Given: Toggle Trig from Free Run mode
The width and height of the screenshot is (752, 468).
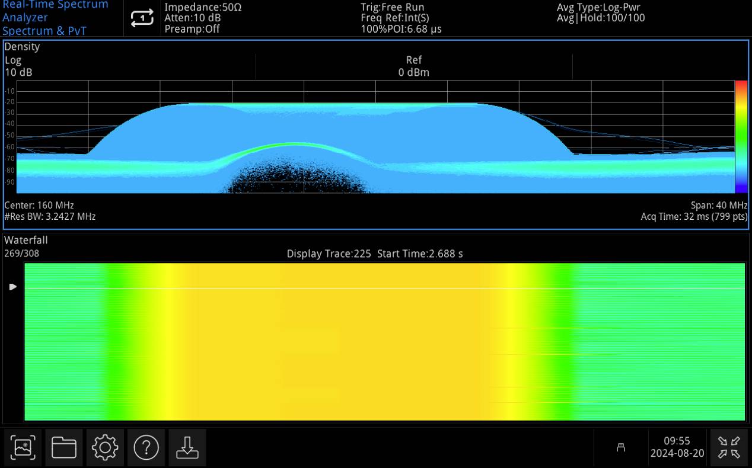Looking at the screenshot, I should click(x=392, y=7).
